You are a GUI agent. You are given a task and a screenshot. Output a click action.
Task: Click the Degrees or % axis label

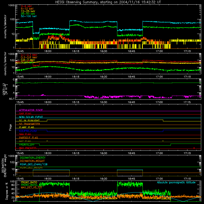7,191
